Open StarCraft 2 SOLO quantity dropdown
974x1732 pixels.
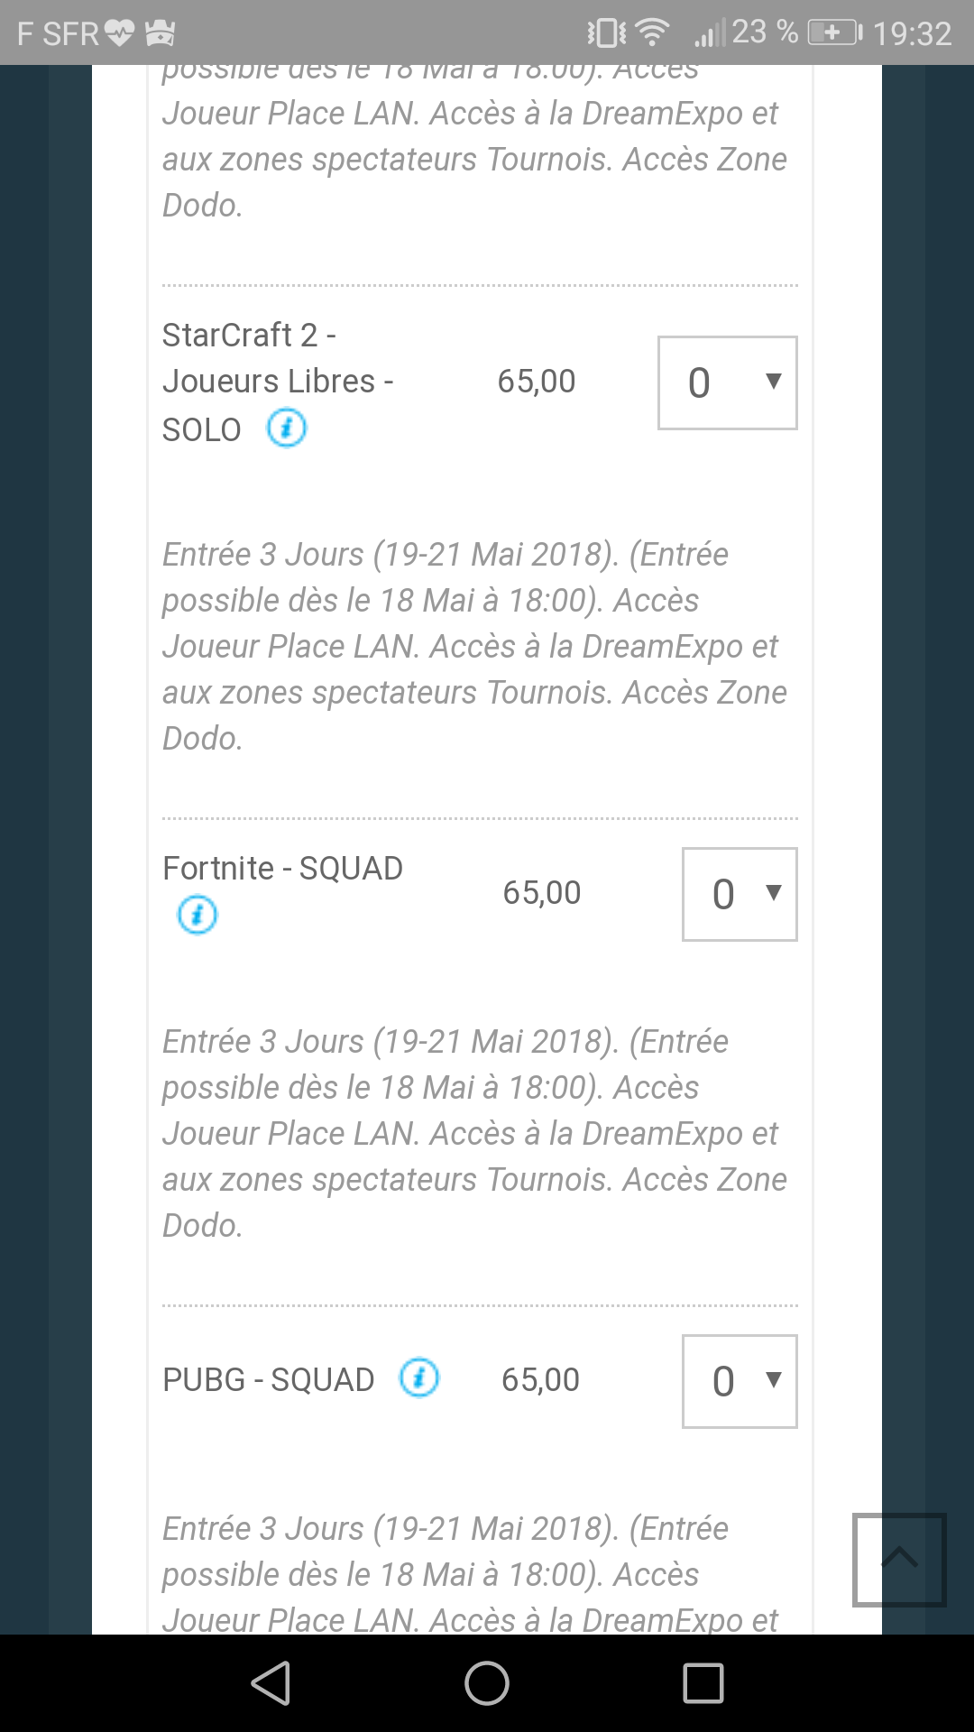point(728,382)
